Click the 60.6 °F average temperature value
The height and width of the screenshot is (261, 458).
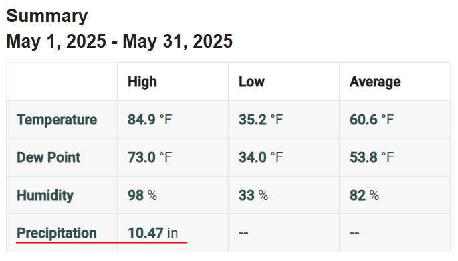(x=372, y=120)
